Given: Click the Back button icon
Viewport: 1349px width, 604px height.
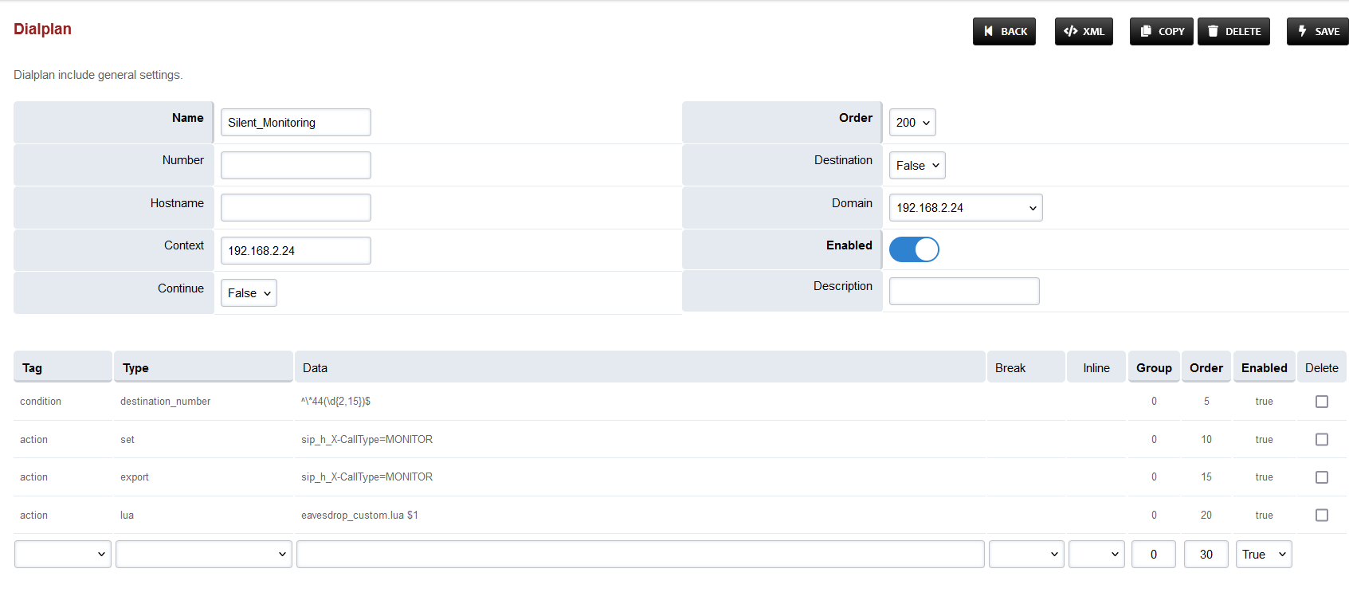Looking at the screenshot, I should point(989,31).
